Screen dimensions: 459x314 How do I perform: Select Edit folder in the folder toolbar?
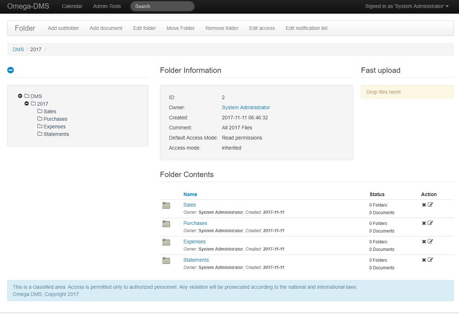(x=144, y=28)
